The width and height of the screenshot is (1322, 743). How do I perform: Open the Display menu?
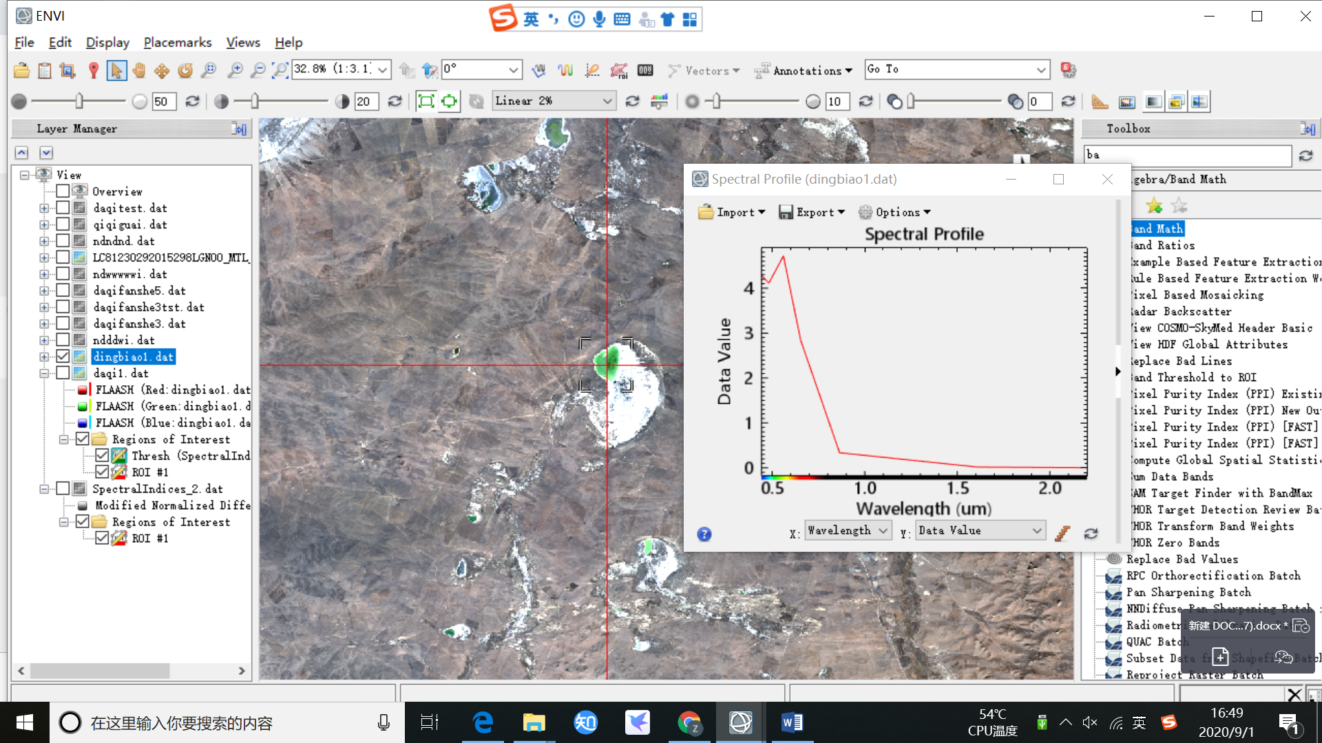(x=107, y=43)
